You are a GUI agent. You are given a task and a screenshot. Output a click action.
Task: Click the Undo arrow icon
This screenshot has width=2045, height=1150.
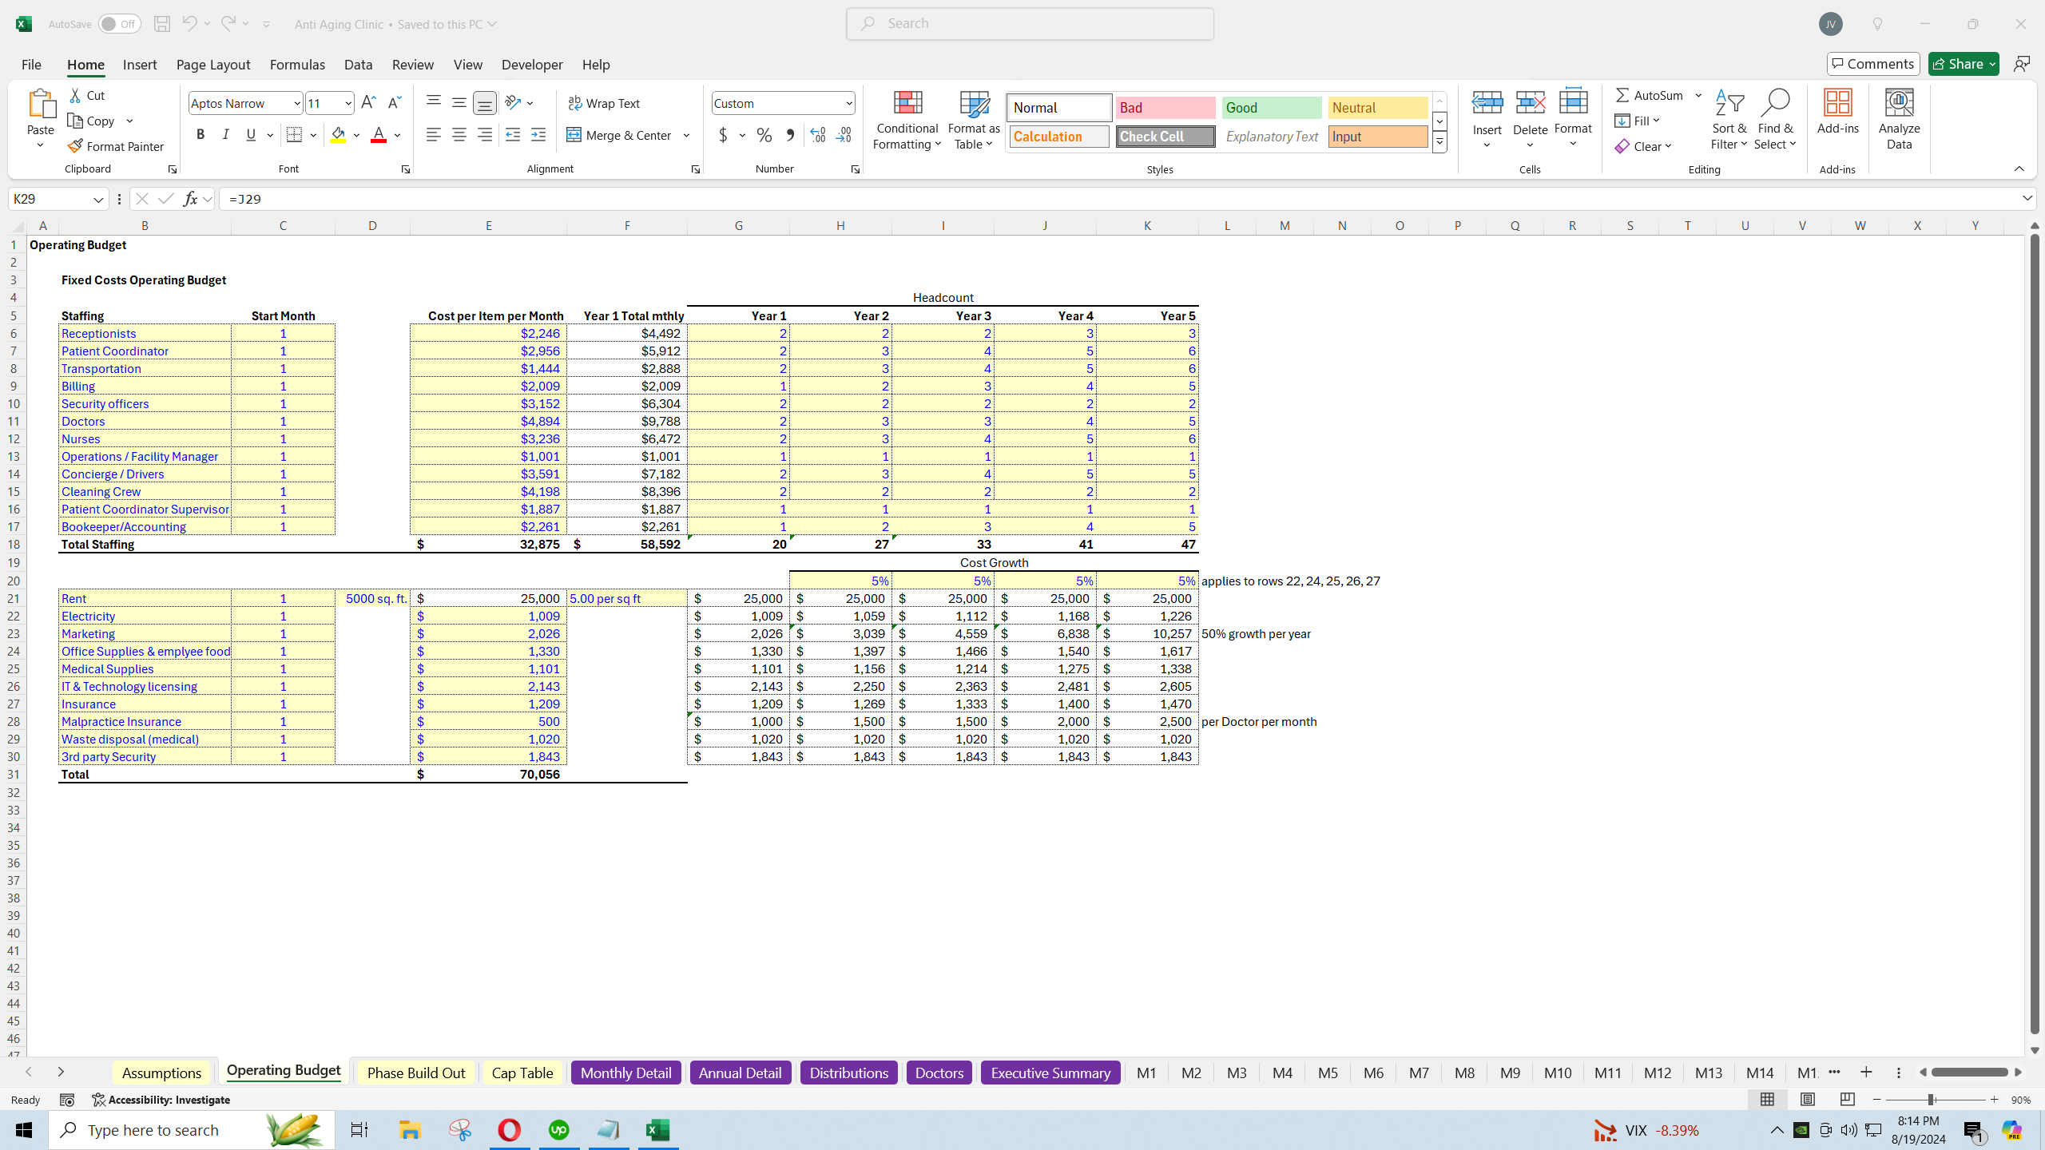tap(189, 24)
